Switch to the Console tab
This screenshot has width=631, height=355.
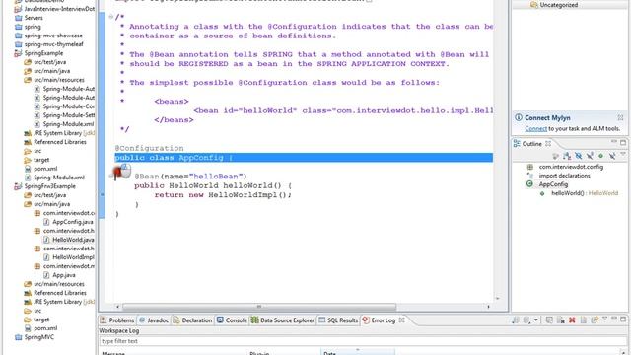232,320
